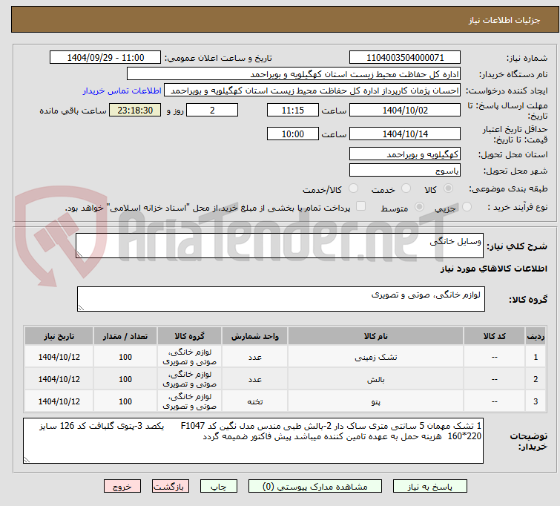The height and width of the screenshot is (506, 560).
Task: Click the request creator احسان پژمان field
Action: 312,91
